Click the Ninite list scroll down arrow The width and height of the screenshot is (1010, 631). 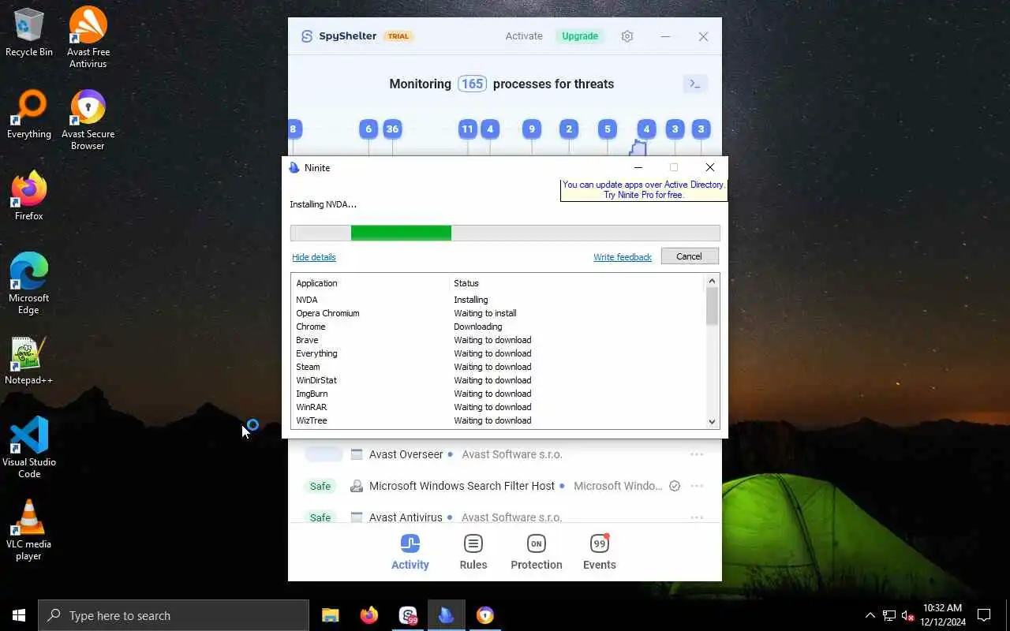tap(712, 422)
